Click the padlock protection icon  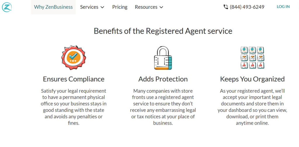coord(163,58)
